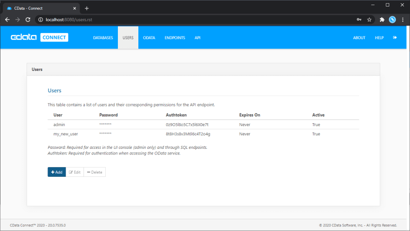Image resolution: width=410 pixels, height=231 pixels.
Task: Bookmark page with the star icon
Action: [369, 20]
